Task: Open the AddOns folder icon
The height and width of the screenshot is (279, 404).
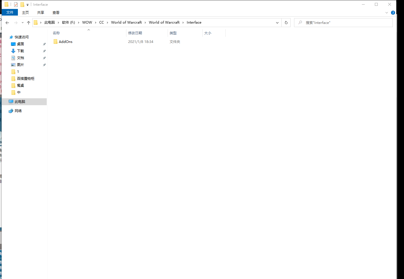Action: [55, 42]
